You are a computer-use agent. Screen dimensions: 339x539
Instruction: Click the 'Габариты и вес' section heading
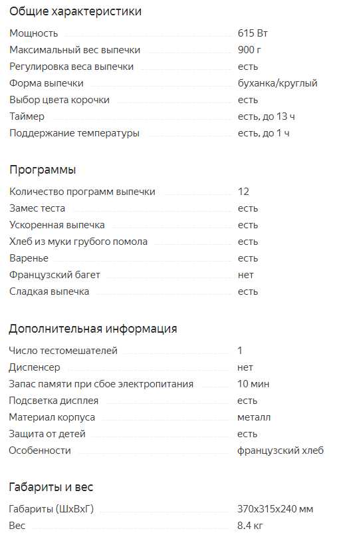51,487
